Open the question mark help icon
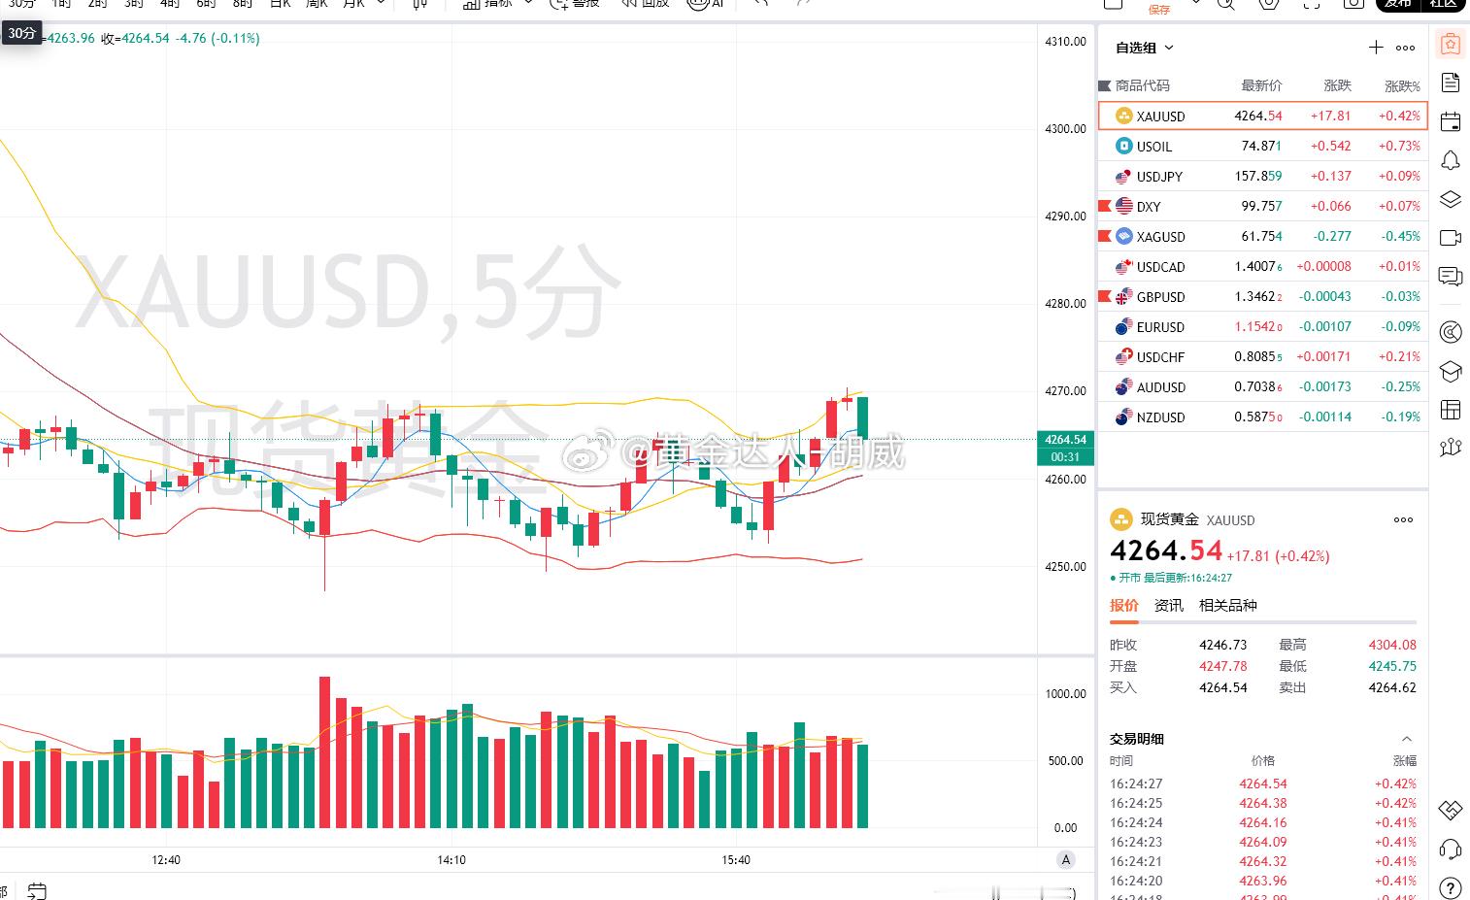Image resolution: width=1470 pixels, height=900 pixels. (x=1451, y=887)
